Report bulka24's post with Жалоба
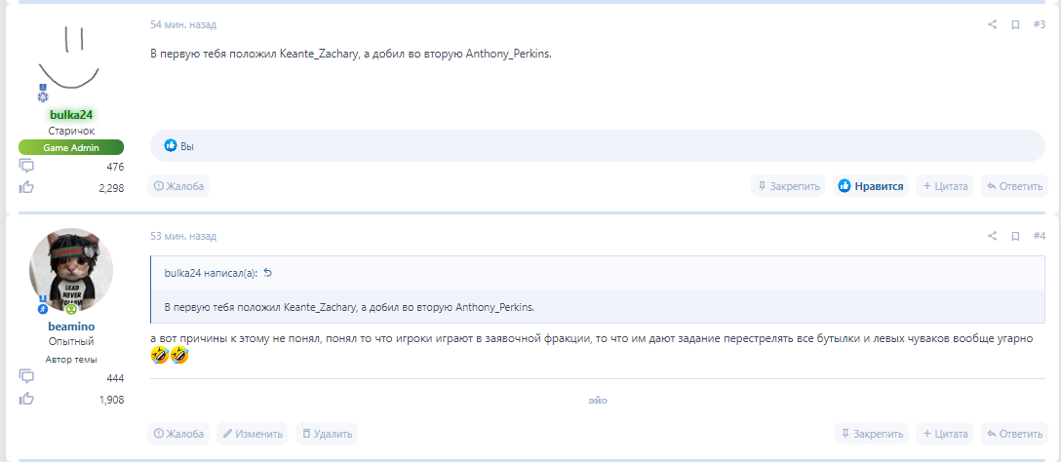 (x=178, y=186)
